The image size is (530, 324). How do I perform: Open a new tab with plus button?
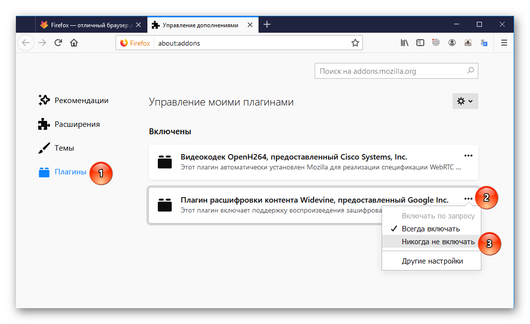(x=266, y=25)
